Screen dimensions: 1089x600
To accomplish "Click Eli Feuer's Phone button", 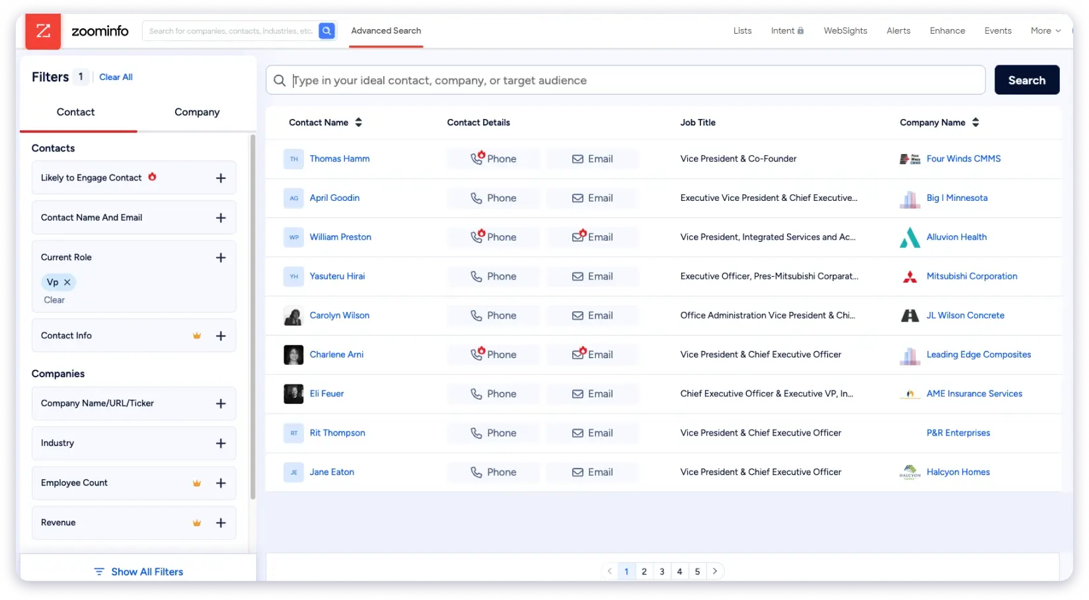I will click(x=494, y=394).
